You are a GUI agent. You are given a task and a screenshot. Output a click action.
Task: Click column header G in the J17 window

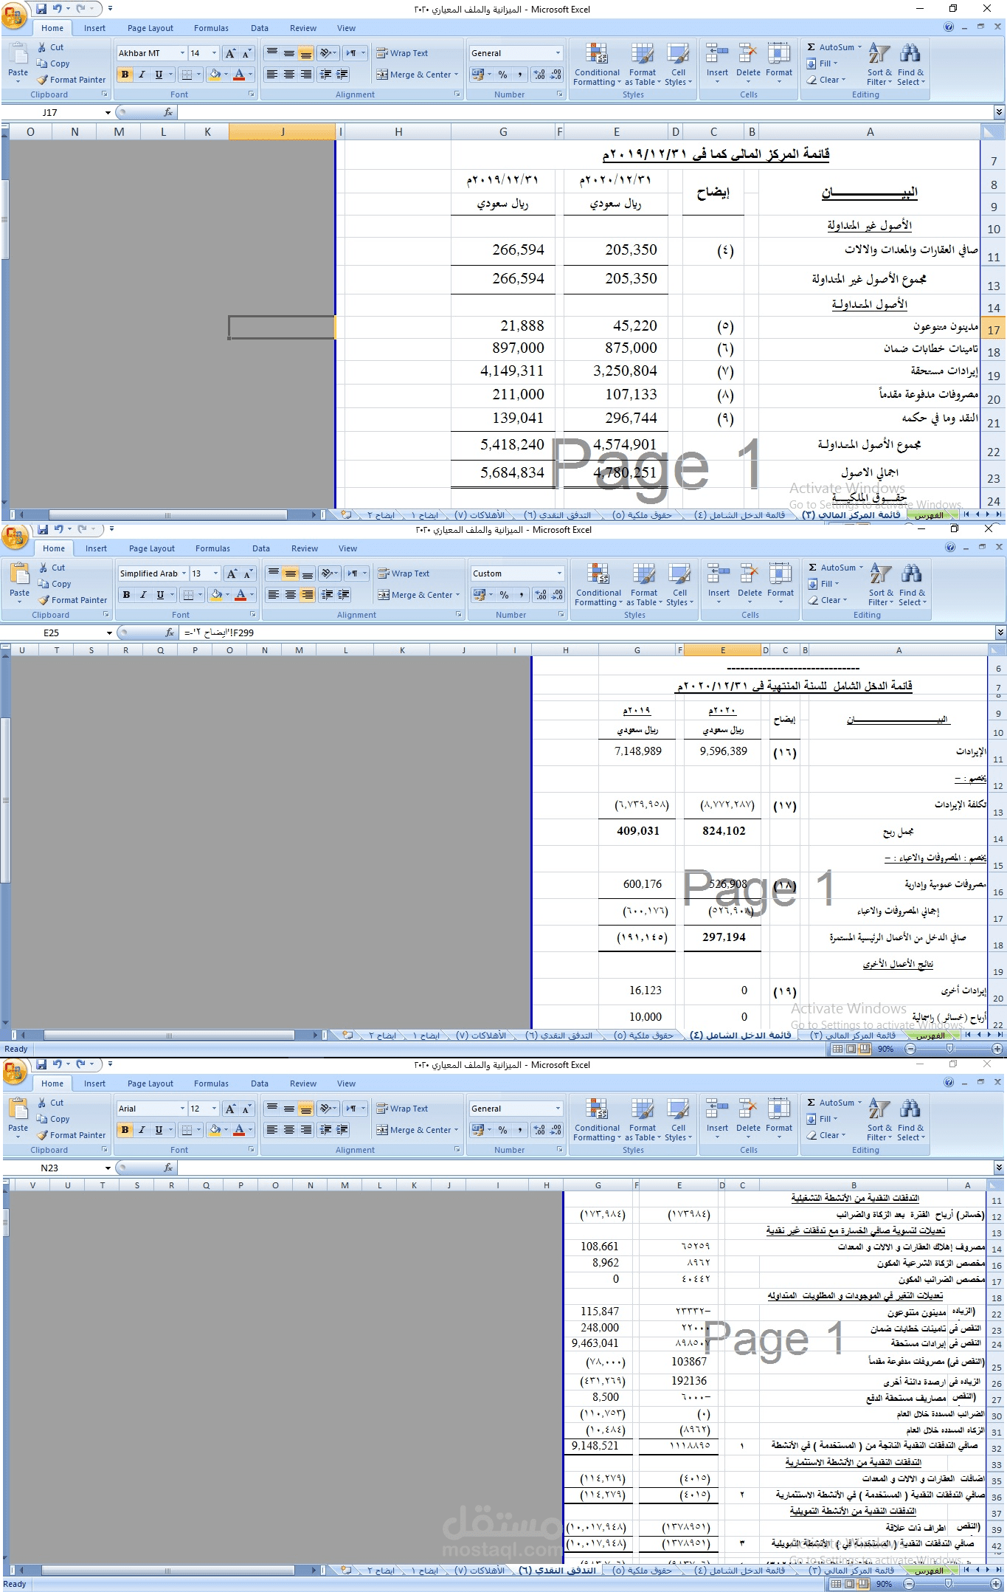[x=503, y=132]
